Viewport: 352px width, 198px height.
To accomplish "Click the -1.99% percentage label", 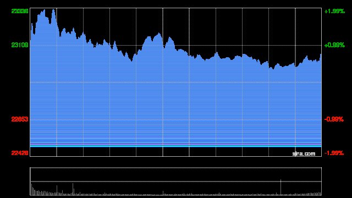I will [x=334, y=153].
